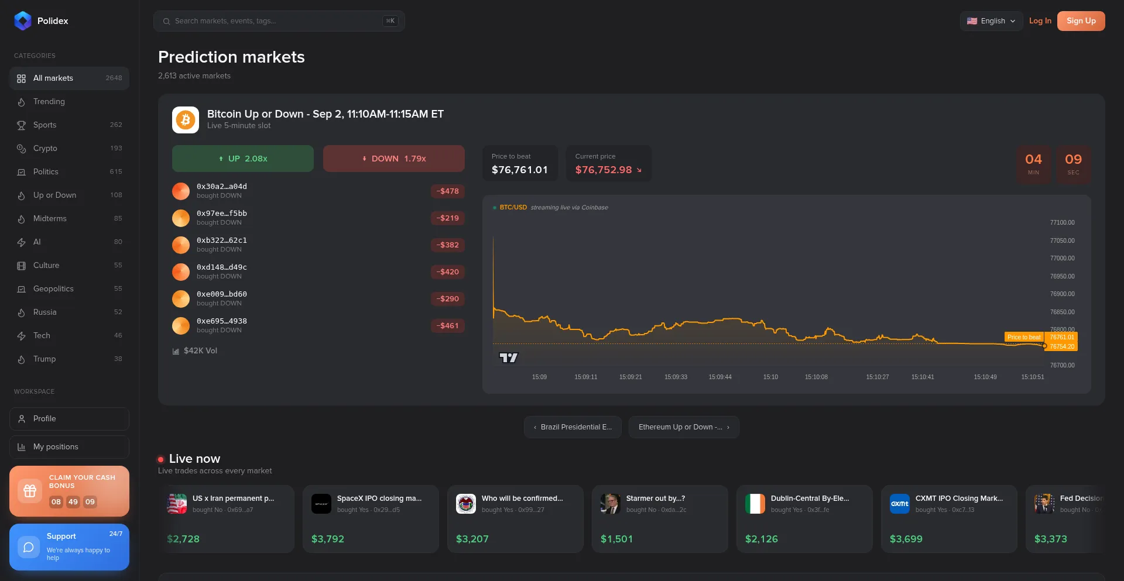Click the price to beat $76,761.01
This screenshot has height=581, width=1124.
[x=520, y=170]
